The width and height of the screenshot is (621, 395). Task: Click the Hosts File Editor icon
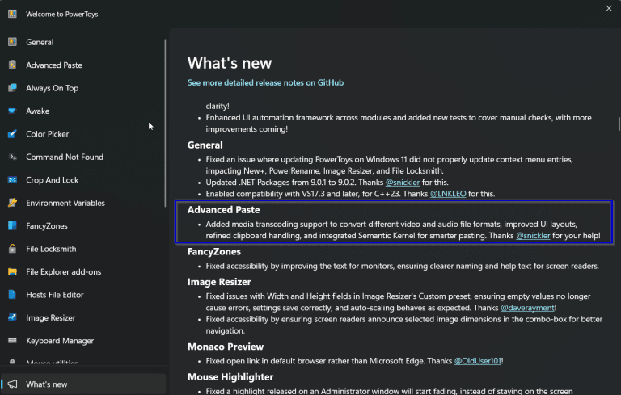coord(12,295)
